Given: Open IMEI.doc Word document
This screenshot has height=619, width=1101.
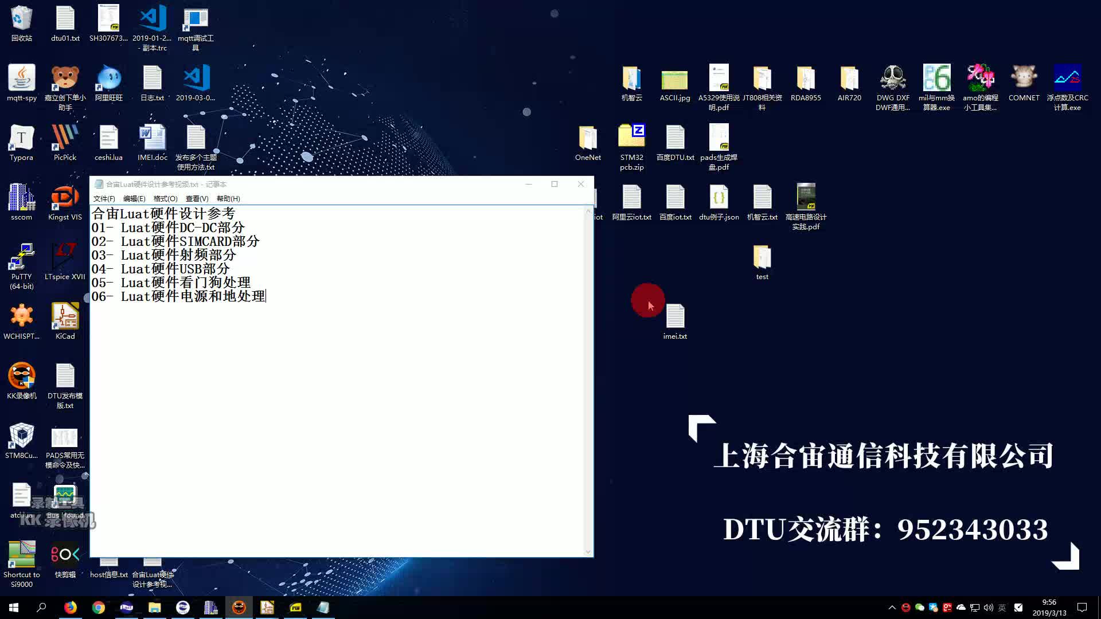Looking at the screenshot, I should pyautogui.click(x=152, y=143).
